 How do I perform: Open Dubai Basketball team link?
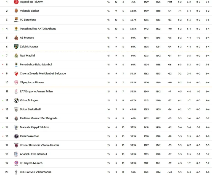[30, 109]
